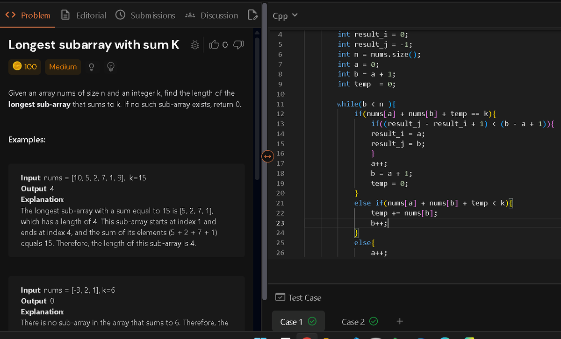Click the problem panel scrollbar
Screen dimensions: 561x339
(256, 107)
